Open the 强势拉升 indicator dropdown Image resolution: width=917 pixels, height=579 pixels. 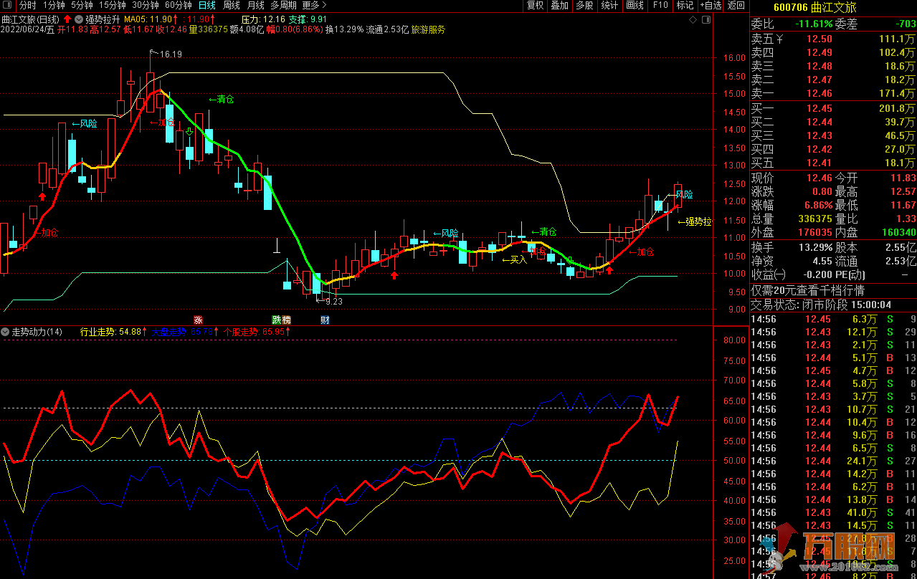(79, 19)
